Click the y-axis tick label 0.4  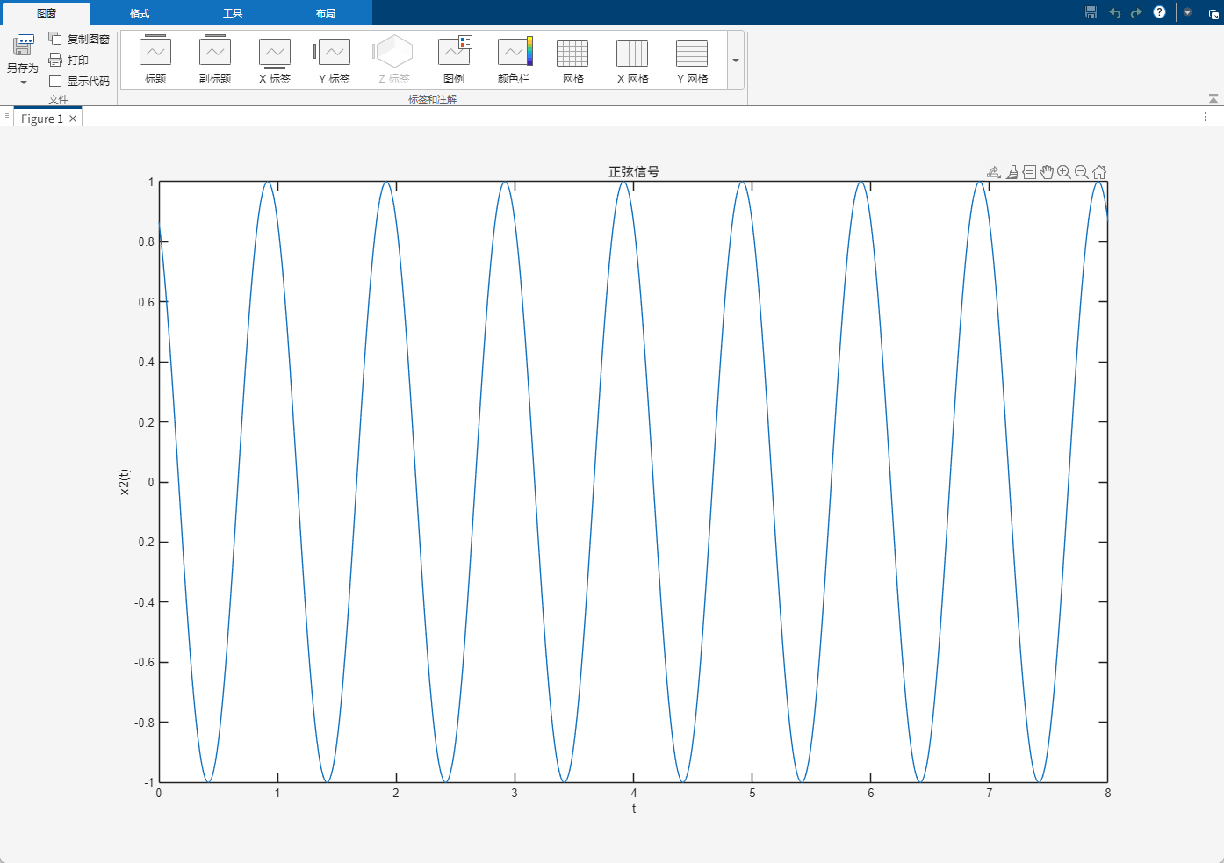[146, 362]
